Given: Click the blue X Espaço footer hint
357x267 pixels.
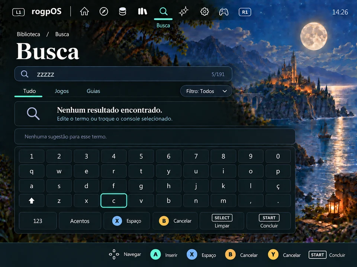Looking at the screenshot, I should pyautogui.click(x=201, y=255).
